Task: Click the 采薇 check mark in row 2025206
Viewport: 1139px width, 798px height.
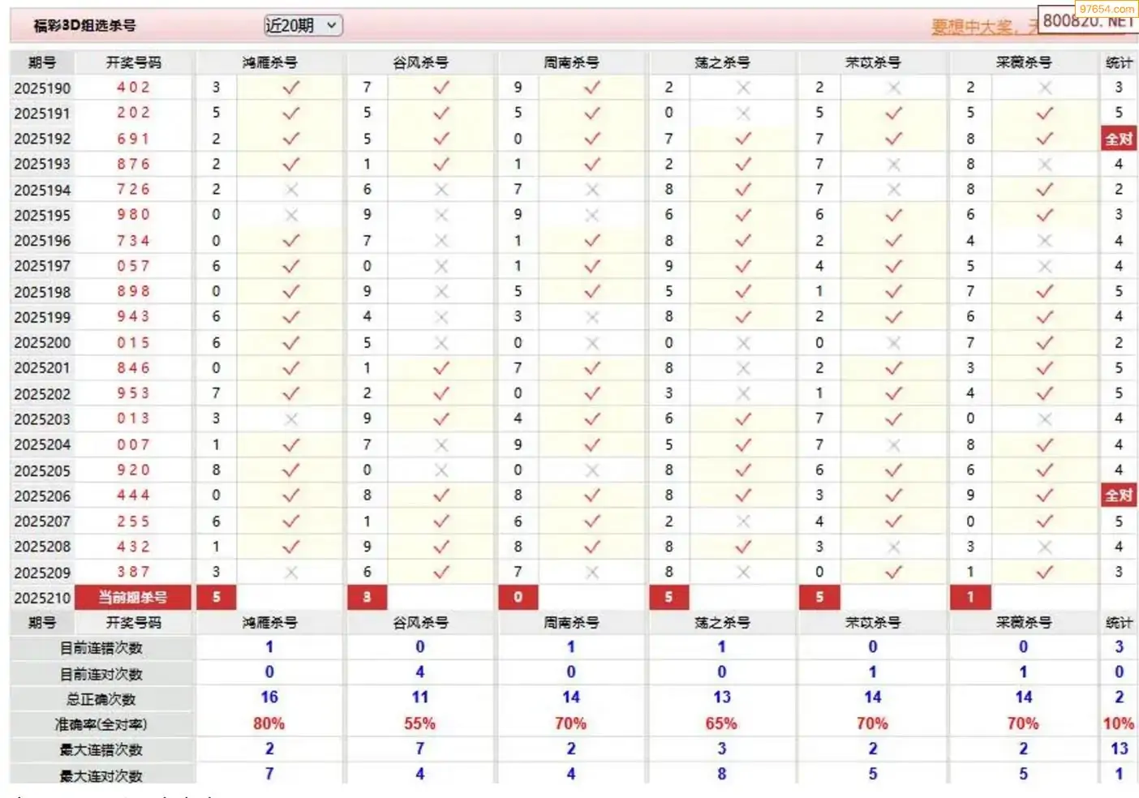Action: pyautogui.click(x=1045, y=496)
